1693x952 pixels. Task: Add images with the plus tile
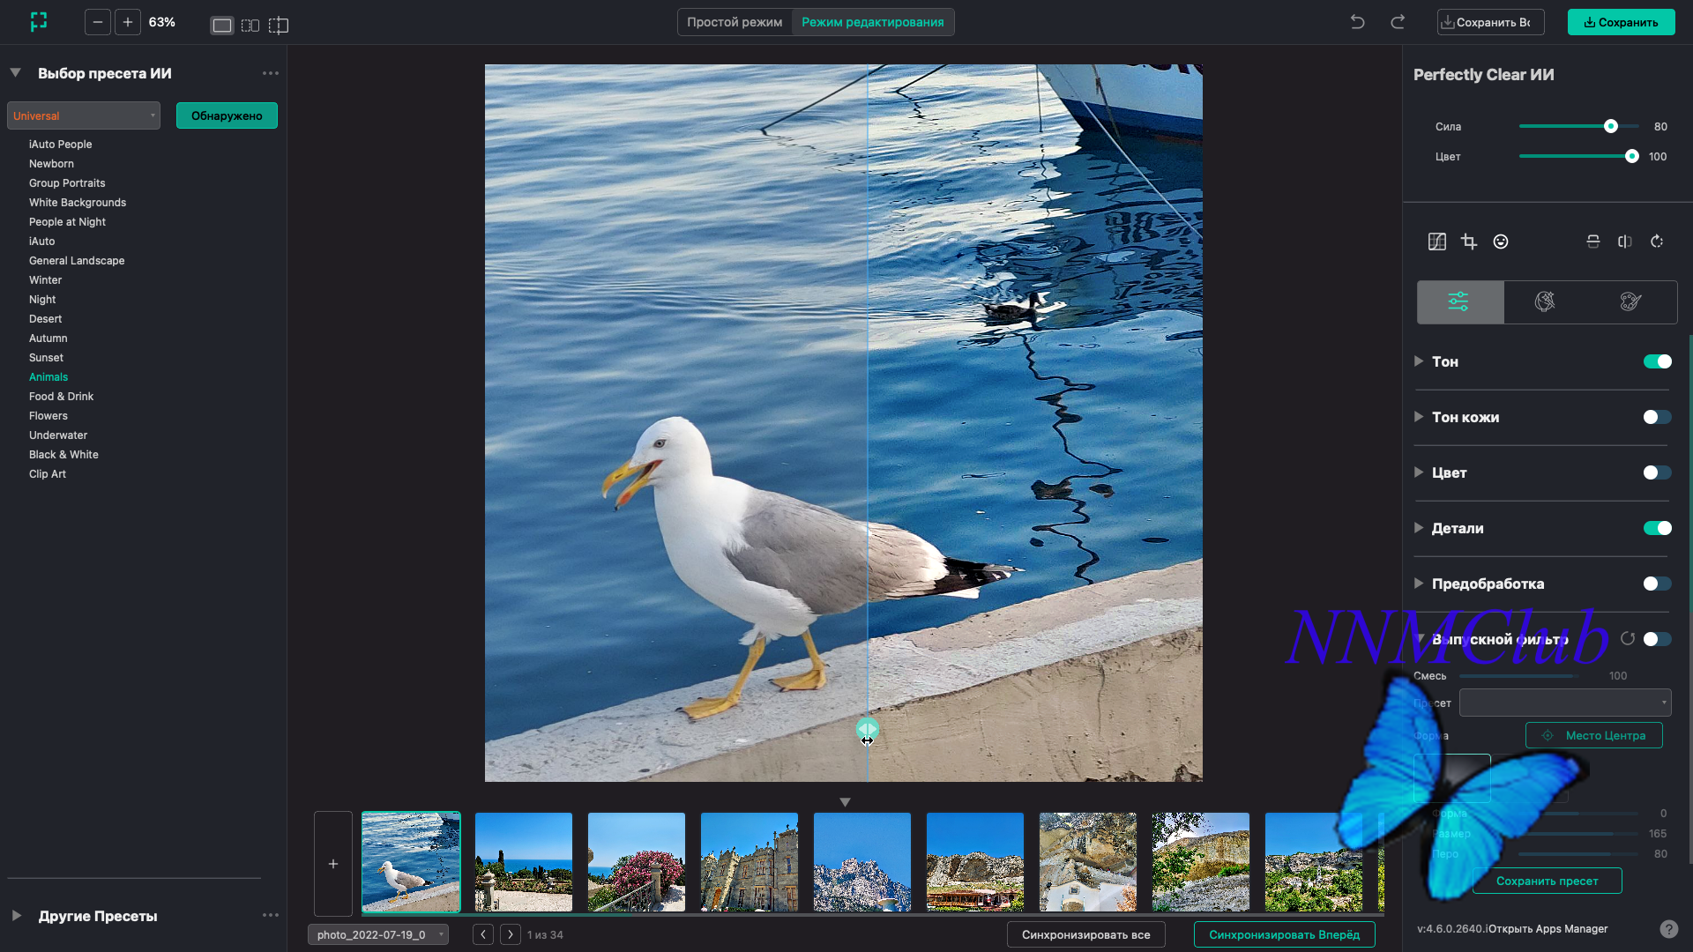(333, 864)
